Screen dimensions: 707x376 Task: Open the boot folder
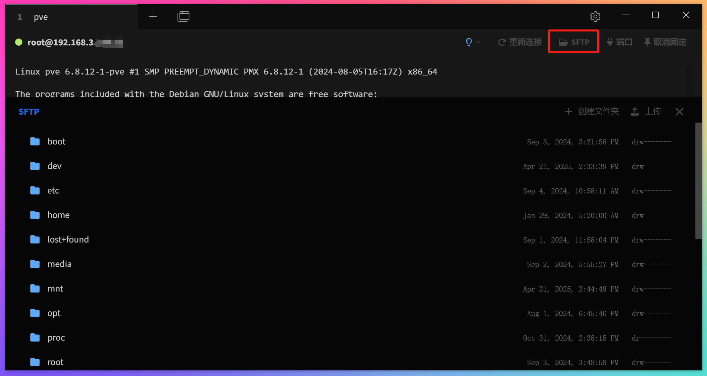56,141
